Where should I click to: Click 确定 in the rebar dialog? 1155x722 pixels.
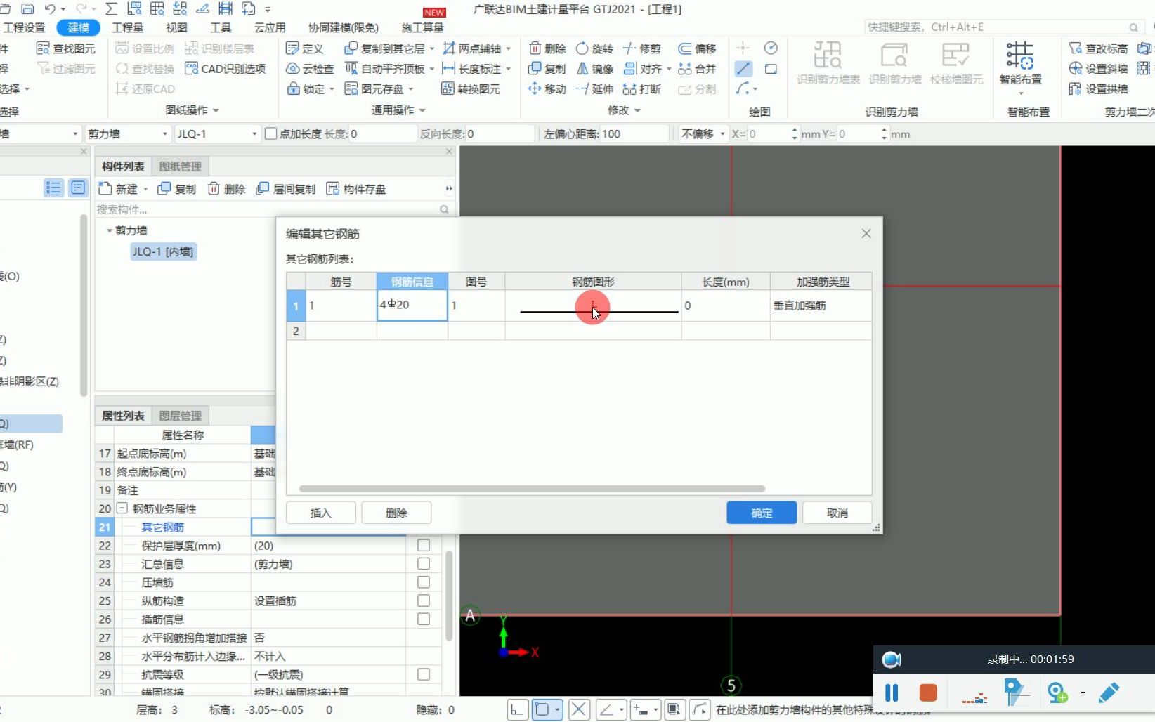coord(762,513)
